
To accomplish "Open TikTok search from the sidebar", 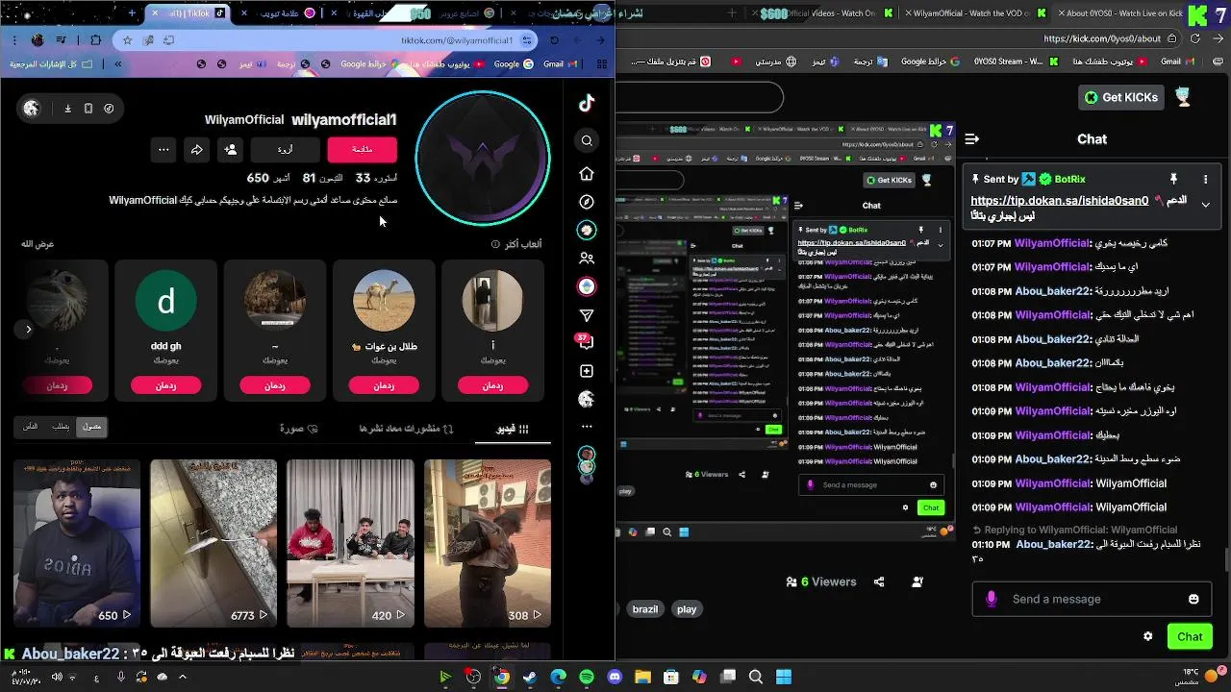I will point(587,140).
